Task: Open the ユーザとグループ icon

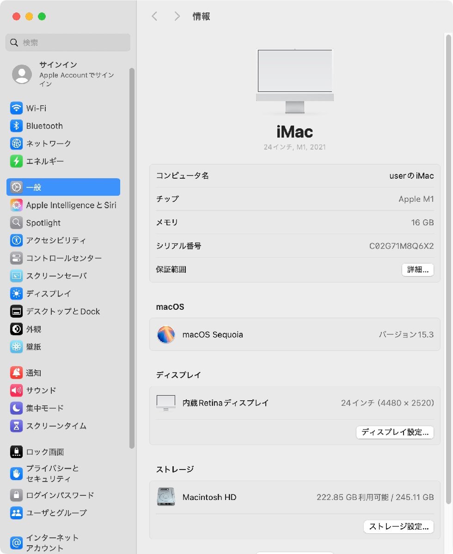Action: coord(16,512)
